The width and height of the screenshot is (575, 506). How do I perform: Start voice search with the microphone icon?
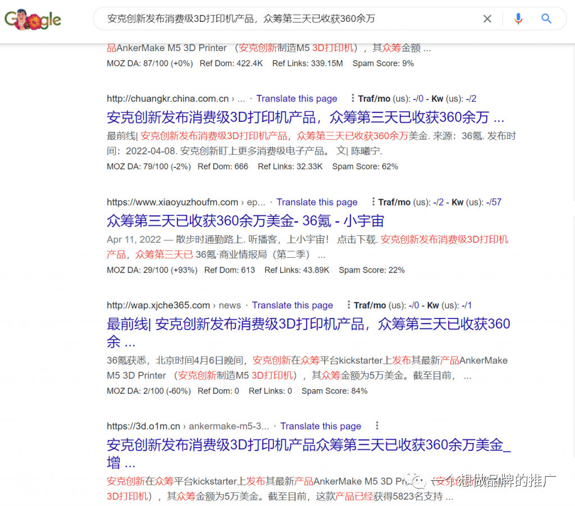pos(518,19)
